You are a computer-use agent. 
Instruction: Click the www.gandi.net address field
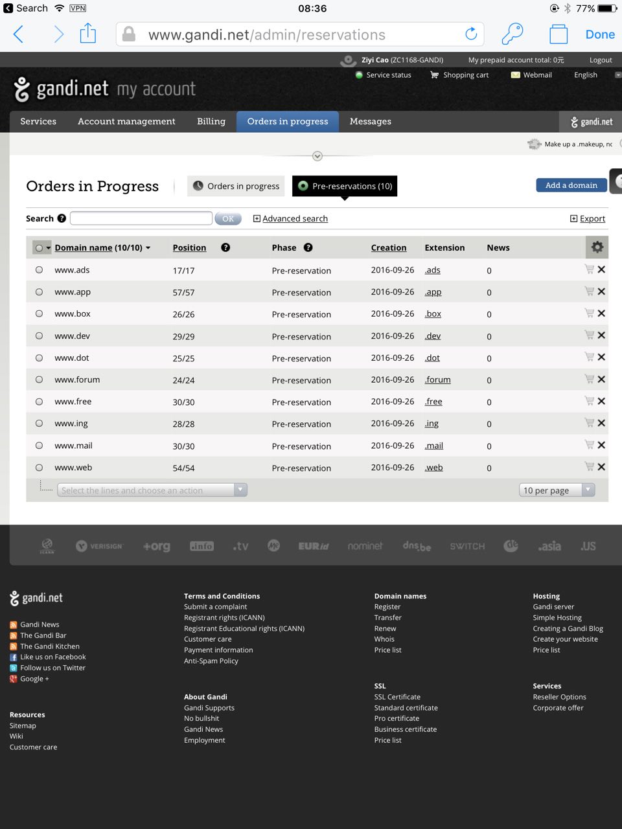coord(301,34)
